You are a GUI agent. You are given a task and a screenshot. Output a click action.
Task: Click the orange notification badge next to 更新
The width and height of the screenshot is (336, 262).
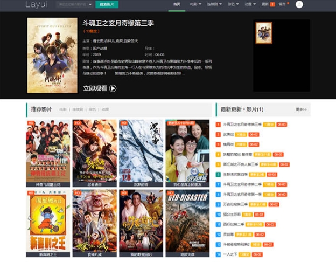272,4
